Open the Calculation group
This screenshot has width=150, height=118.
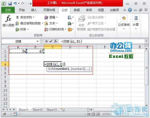136,22
